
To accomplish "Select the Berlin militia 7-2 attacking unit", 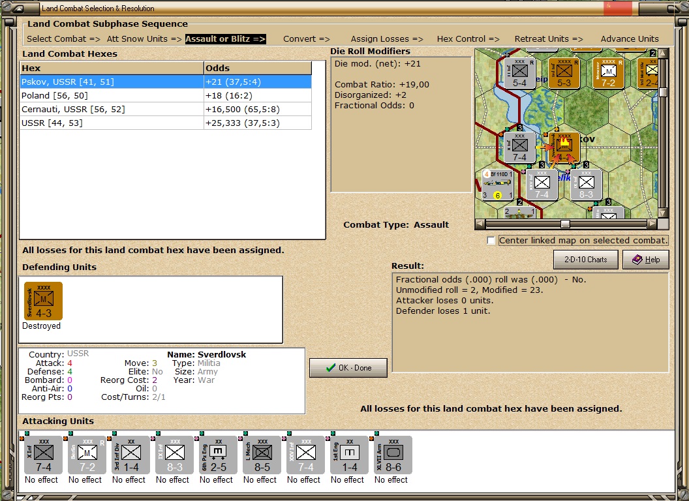I will point(87,456).
